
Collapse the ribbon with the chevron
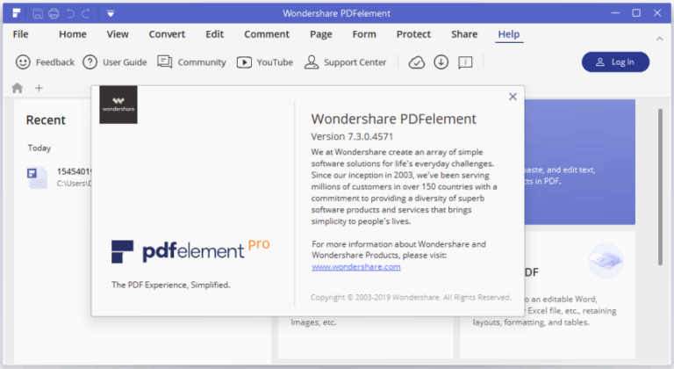point(659,39)
